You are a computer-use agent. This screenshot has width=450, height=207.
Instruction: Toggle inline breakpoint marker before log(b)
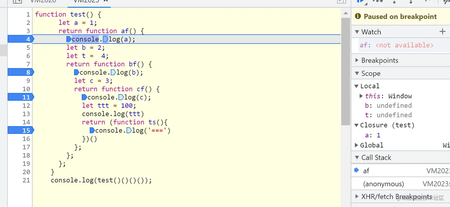(113, 72)
